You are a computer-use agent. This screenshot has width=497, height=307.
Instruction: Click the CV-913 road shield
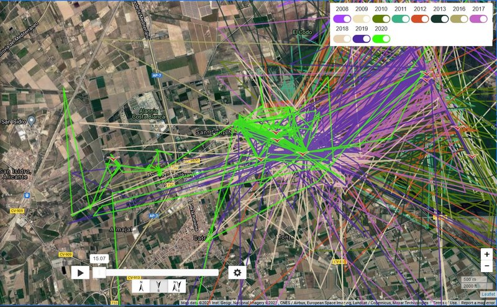[x=134, y=278]
